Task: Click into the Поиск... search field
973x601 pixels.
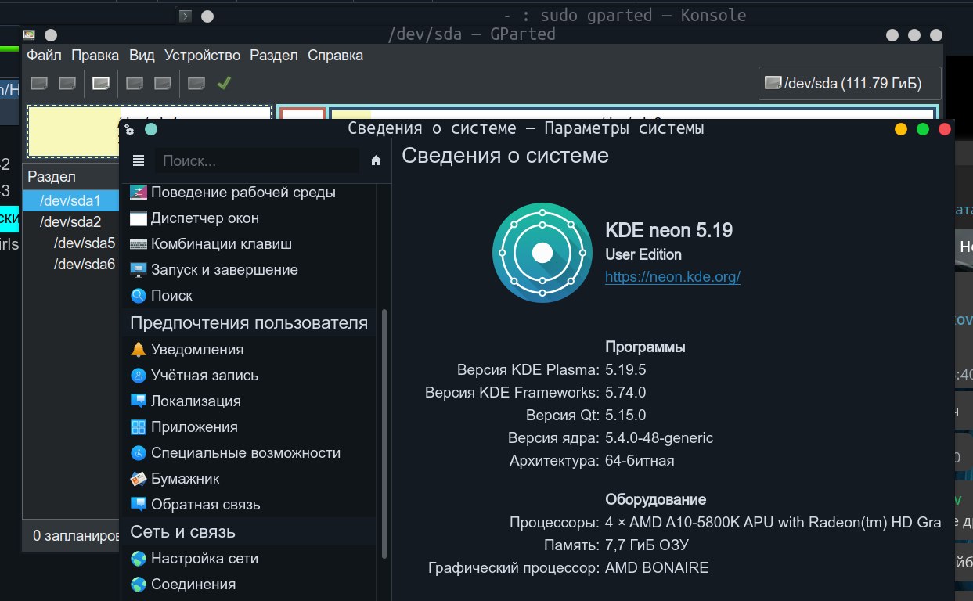Action: pos(257,160)
